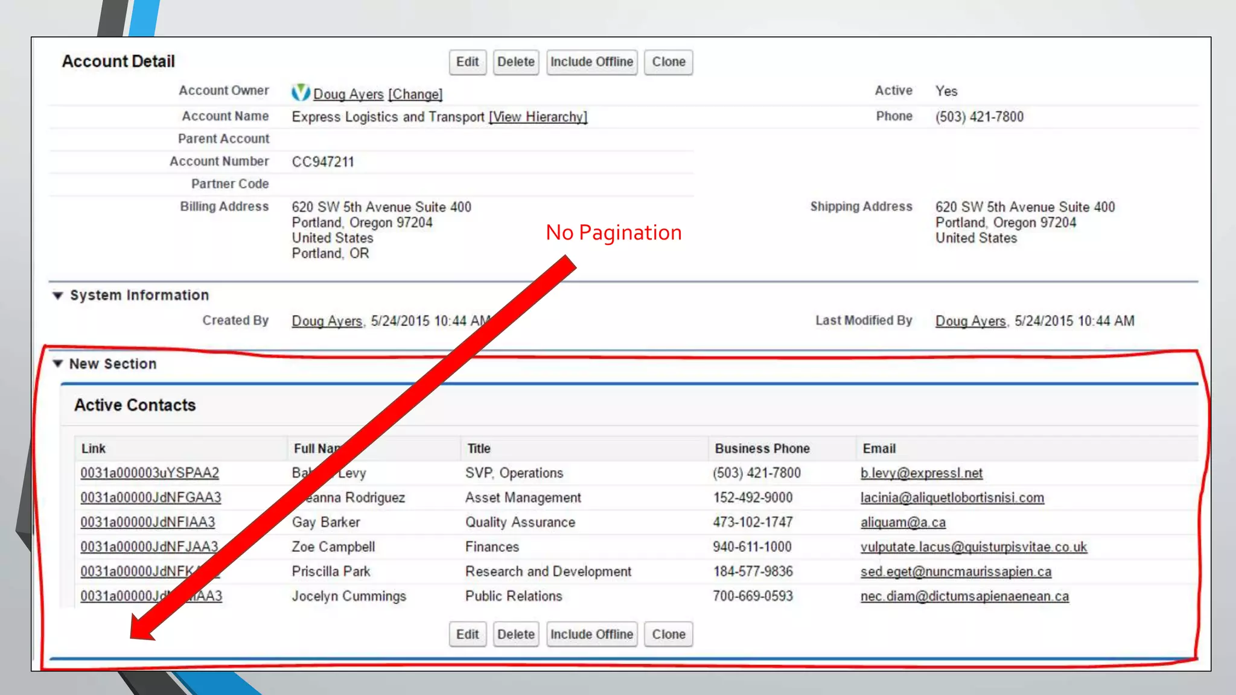Image resolution: width=1236 pixels, height=695 pixels.
Task: Click the Account Detail heading
Action: pos(118,62)
